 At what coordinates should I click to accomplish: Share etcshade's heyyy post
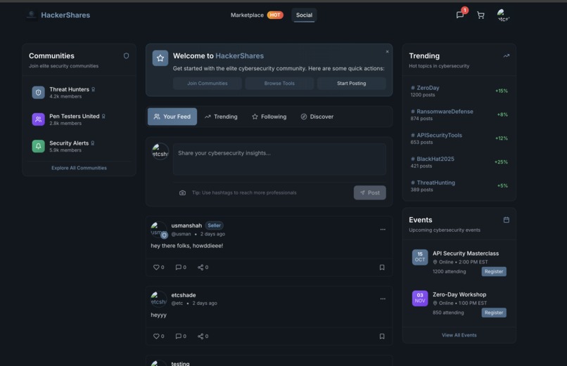pos(200,336)
